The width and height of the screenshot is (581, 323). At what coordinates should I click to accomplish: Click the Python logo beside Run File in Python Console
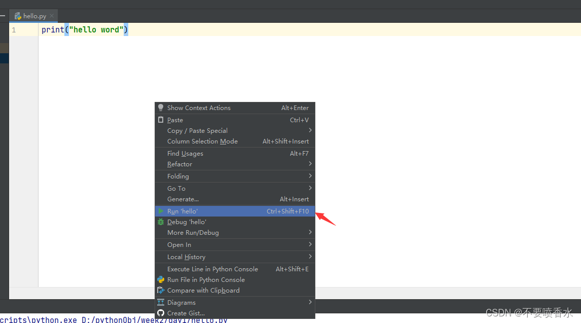coord(161,279)
